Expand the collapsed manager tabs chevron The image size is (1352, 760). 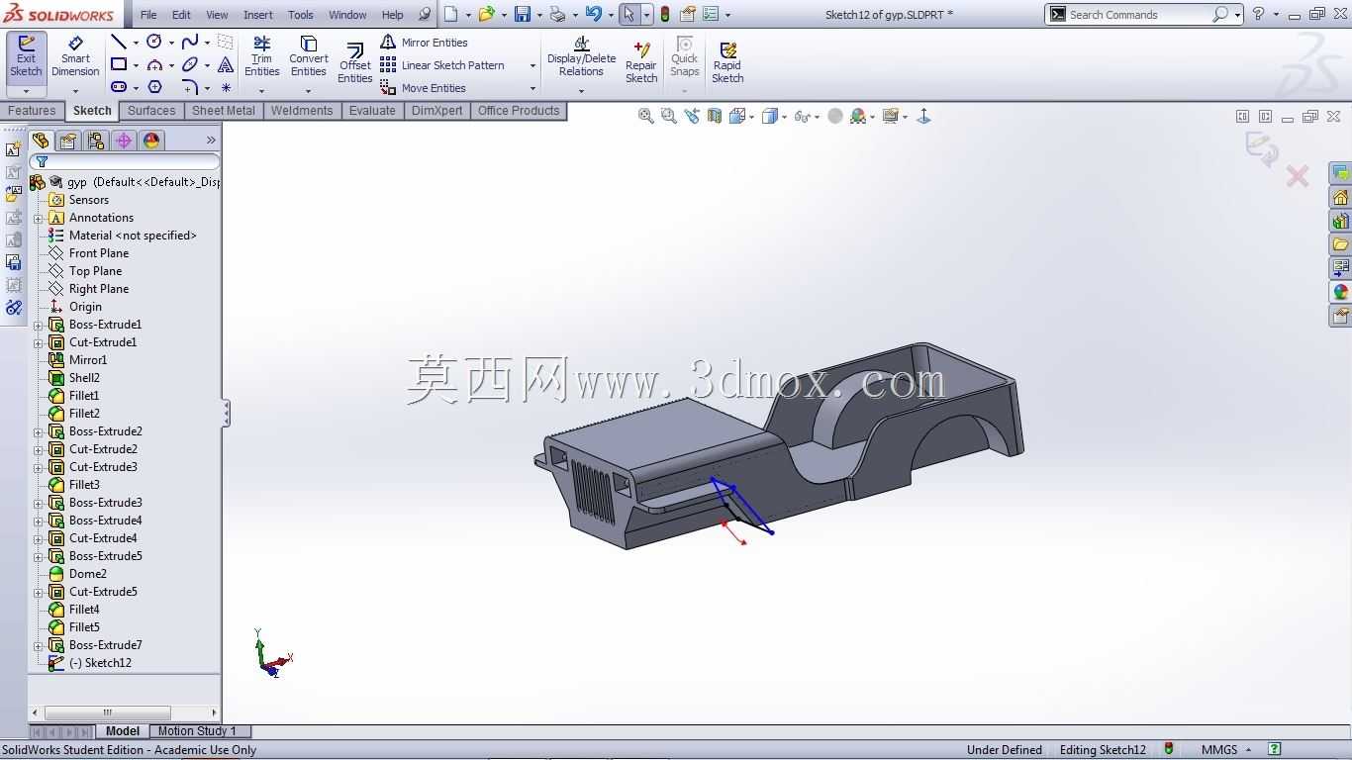[x=211, y=141]
